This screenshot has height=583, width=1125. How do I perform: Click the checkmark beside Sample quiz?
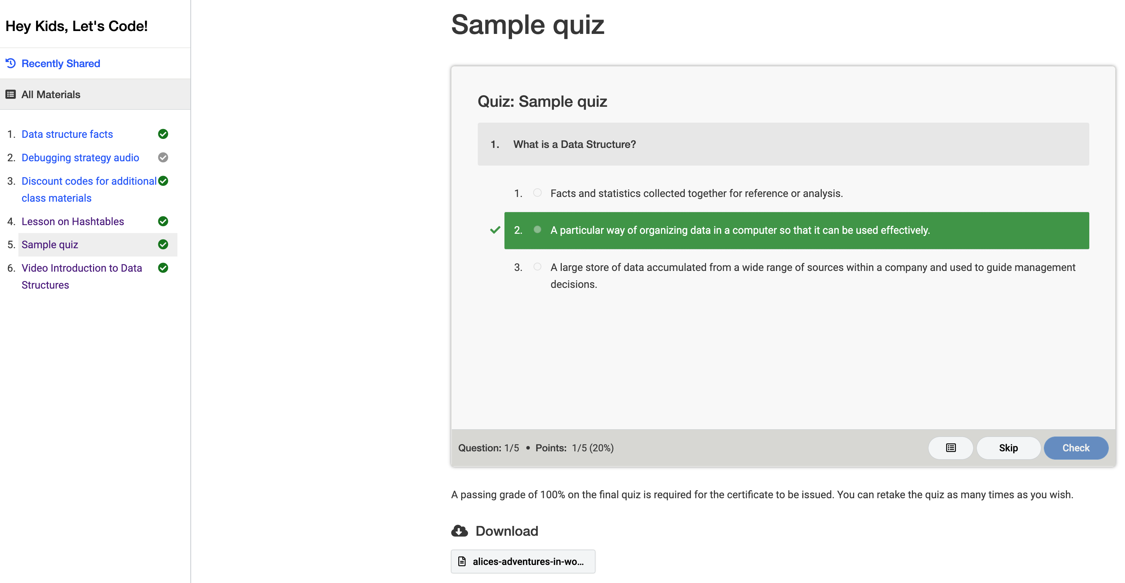163,244
